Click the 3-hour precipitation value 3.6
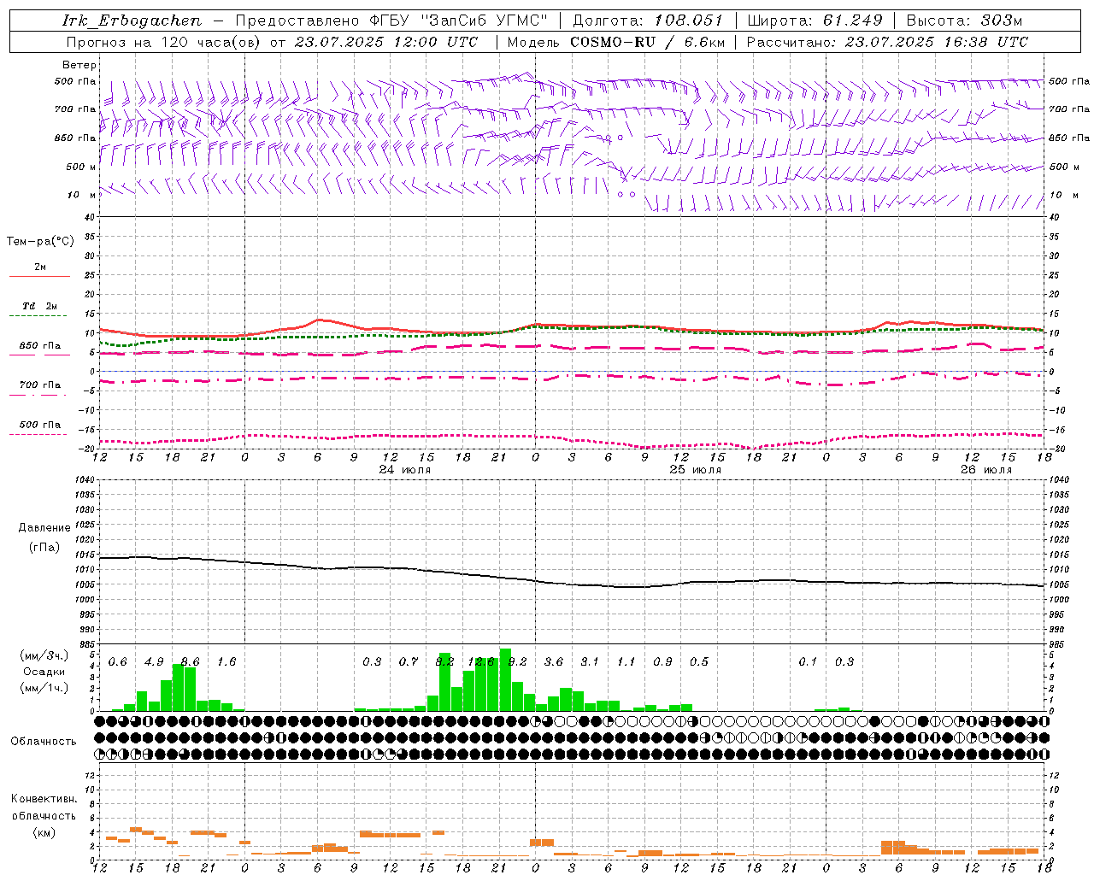 click(554, 661)
